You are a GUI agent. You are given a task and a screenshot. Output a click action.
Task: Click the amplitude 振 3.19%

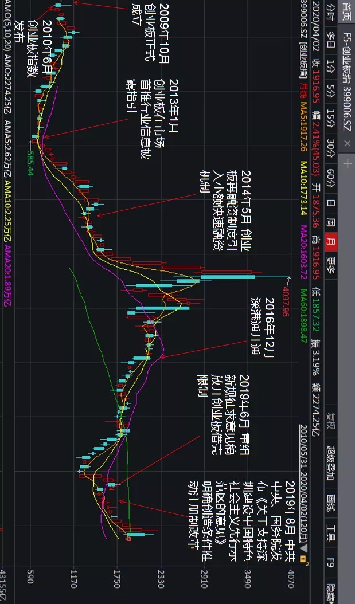(317, 356)
